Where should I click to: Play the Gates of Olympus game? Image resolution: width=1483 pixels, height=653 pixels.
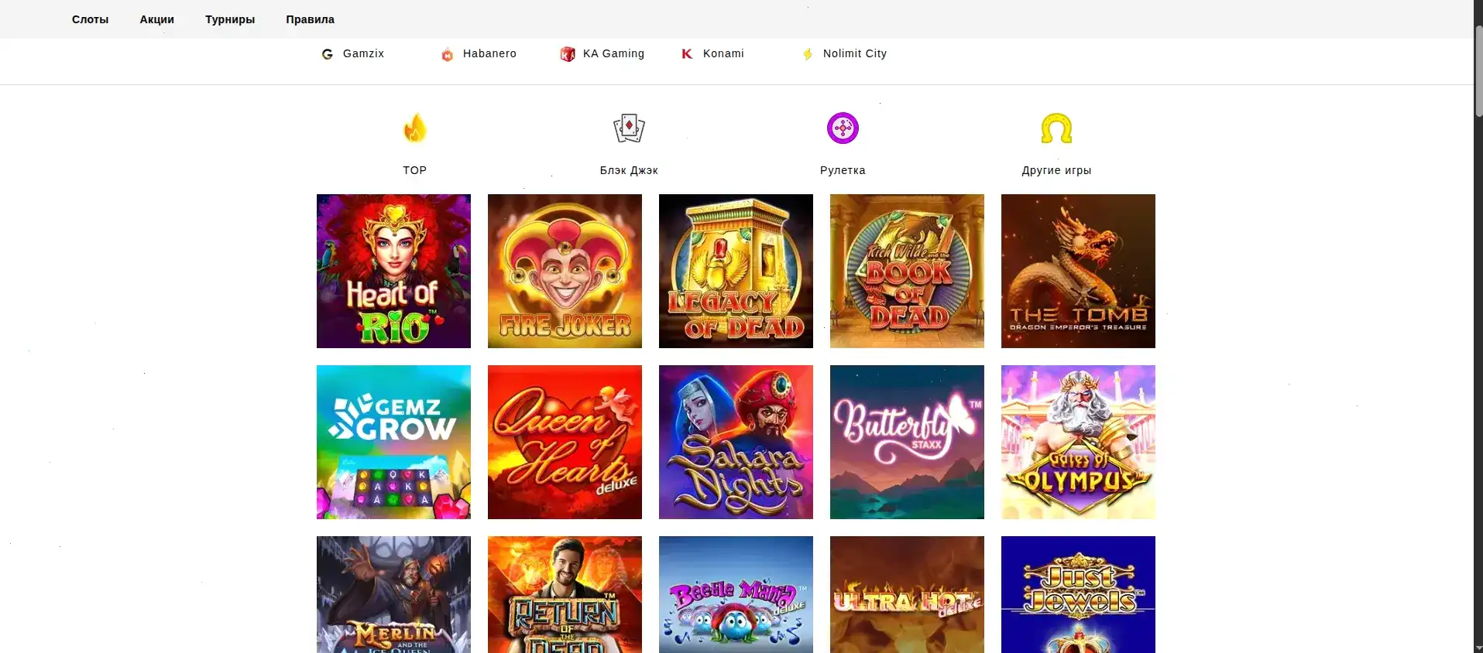click(x=1078, y=442)
